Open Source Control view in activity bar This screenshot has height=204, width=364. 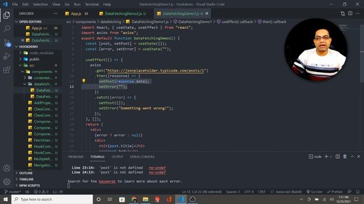(x=7, y=42)
